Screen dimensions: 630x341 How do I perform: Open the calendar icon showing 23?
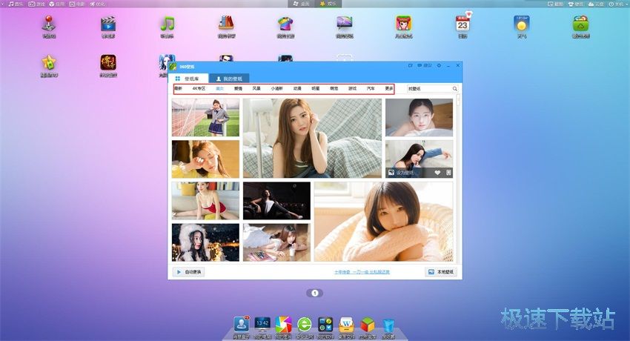pos(462,24)
